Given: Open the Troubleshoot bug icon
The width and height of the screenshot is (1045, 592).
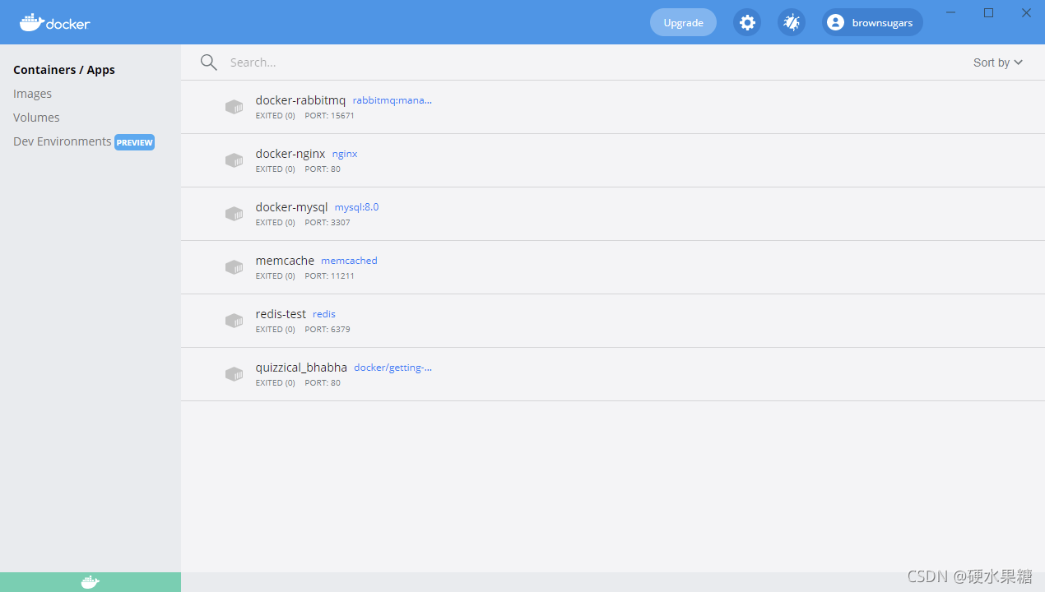Looking at the screenshot, I should [792, 23].
